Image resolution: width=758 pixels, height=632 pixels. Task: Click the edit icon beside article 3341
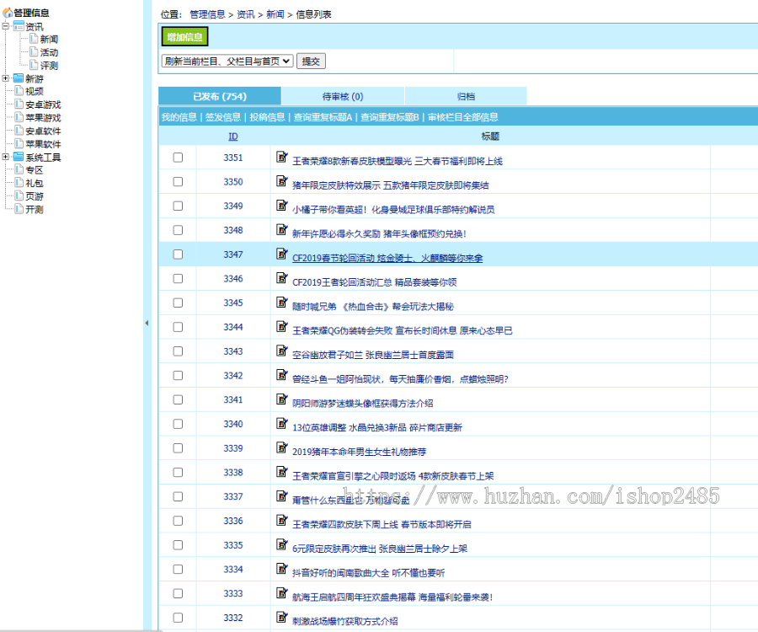pos(282,399)
